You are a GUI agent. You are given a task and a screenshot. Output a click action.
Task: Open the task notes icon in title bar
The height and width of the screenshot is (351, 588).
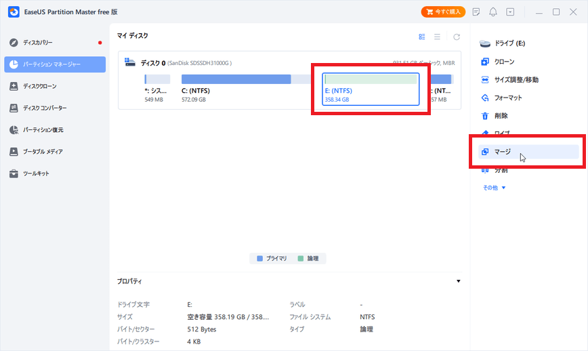coord(476,12)
